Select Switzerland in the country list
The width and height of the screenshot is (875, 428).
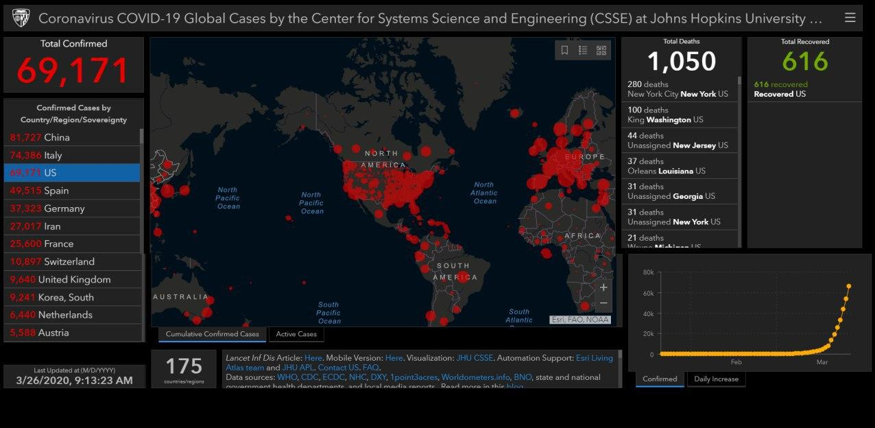point(72,261)
